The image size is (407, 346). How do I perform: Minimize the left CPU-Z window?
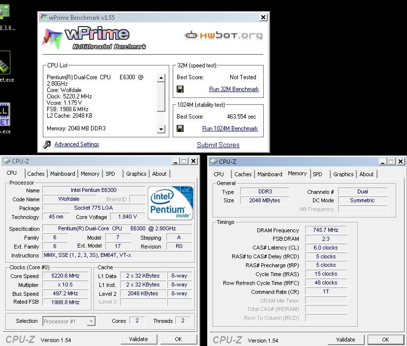176,161
